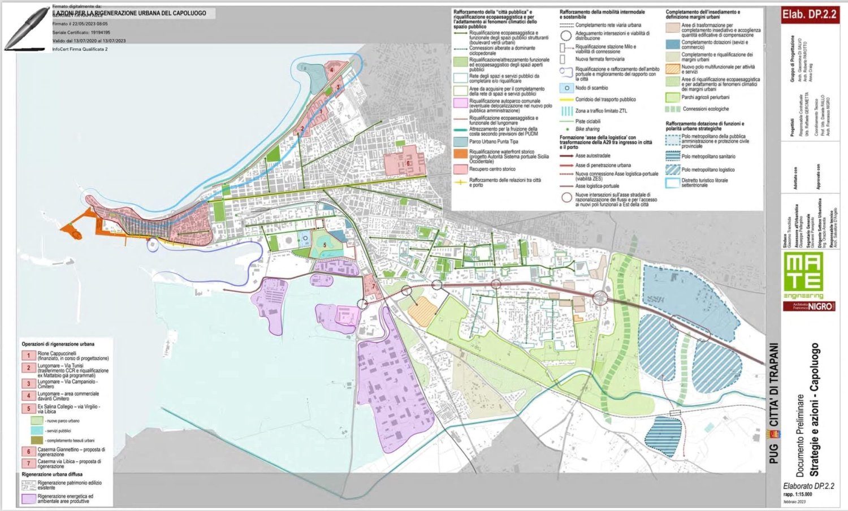848x511 pixels.
Task: Click the Distretto turistico litorale settentrionale swatch
Action: 673,183
